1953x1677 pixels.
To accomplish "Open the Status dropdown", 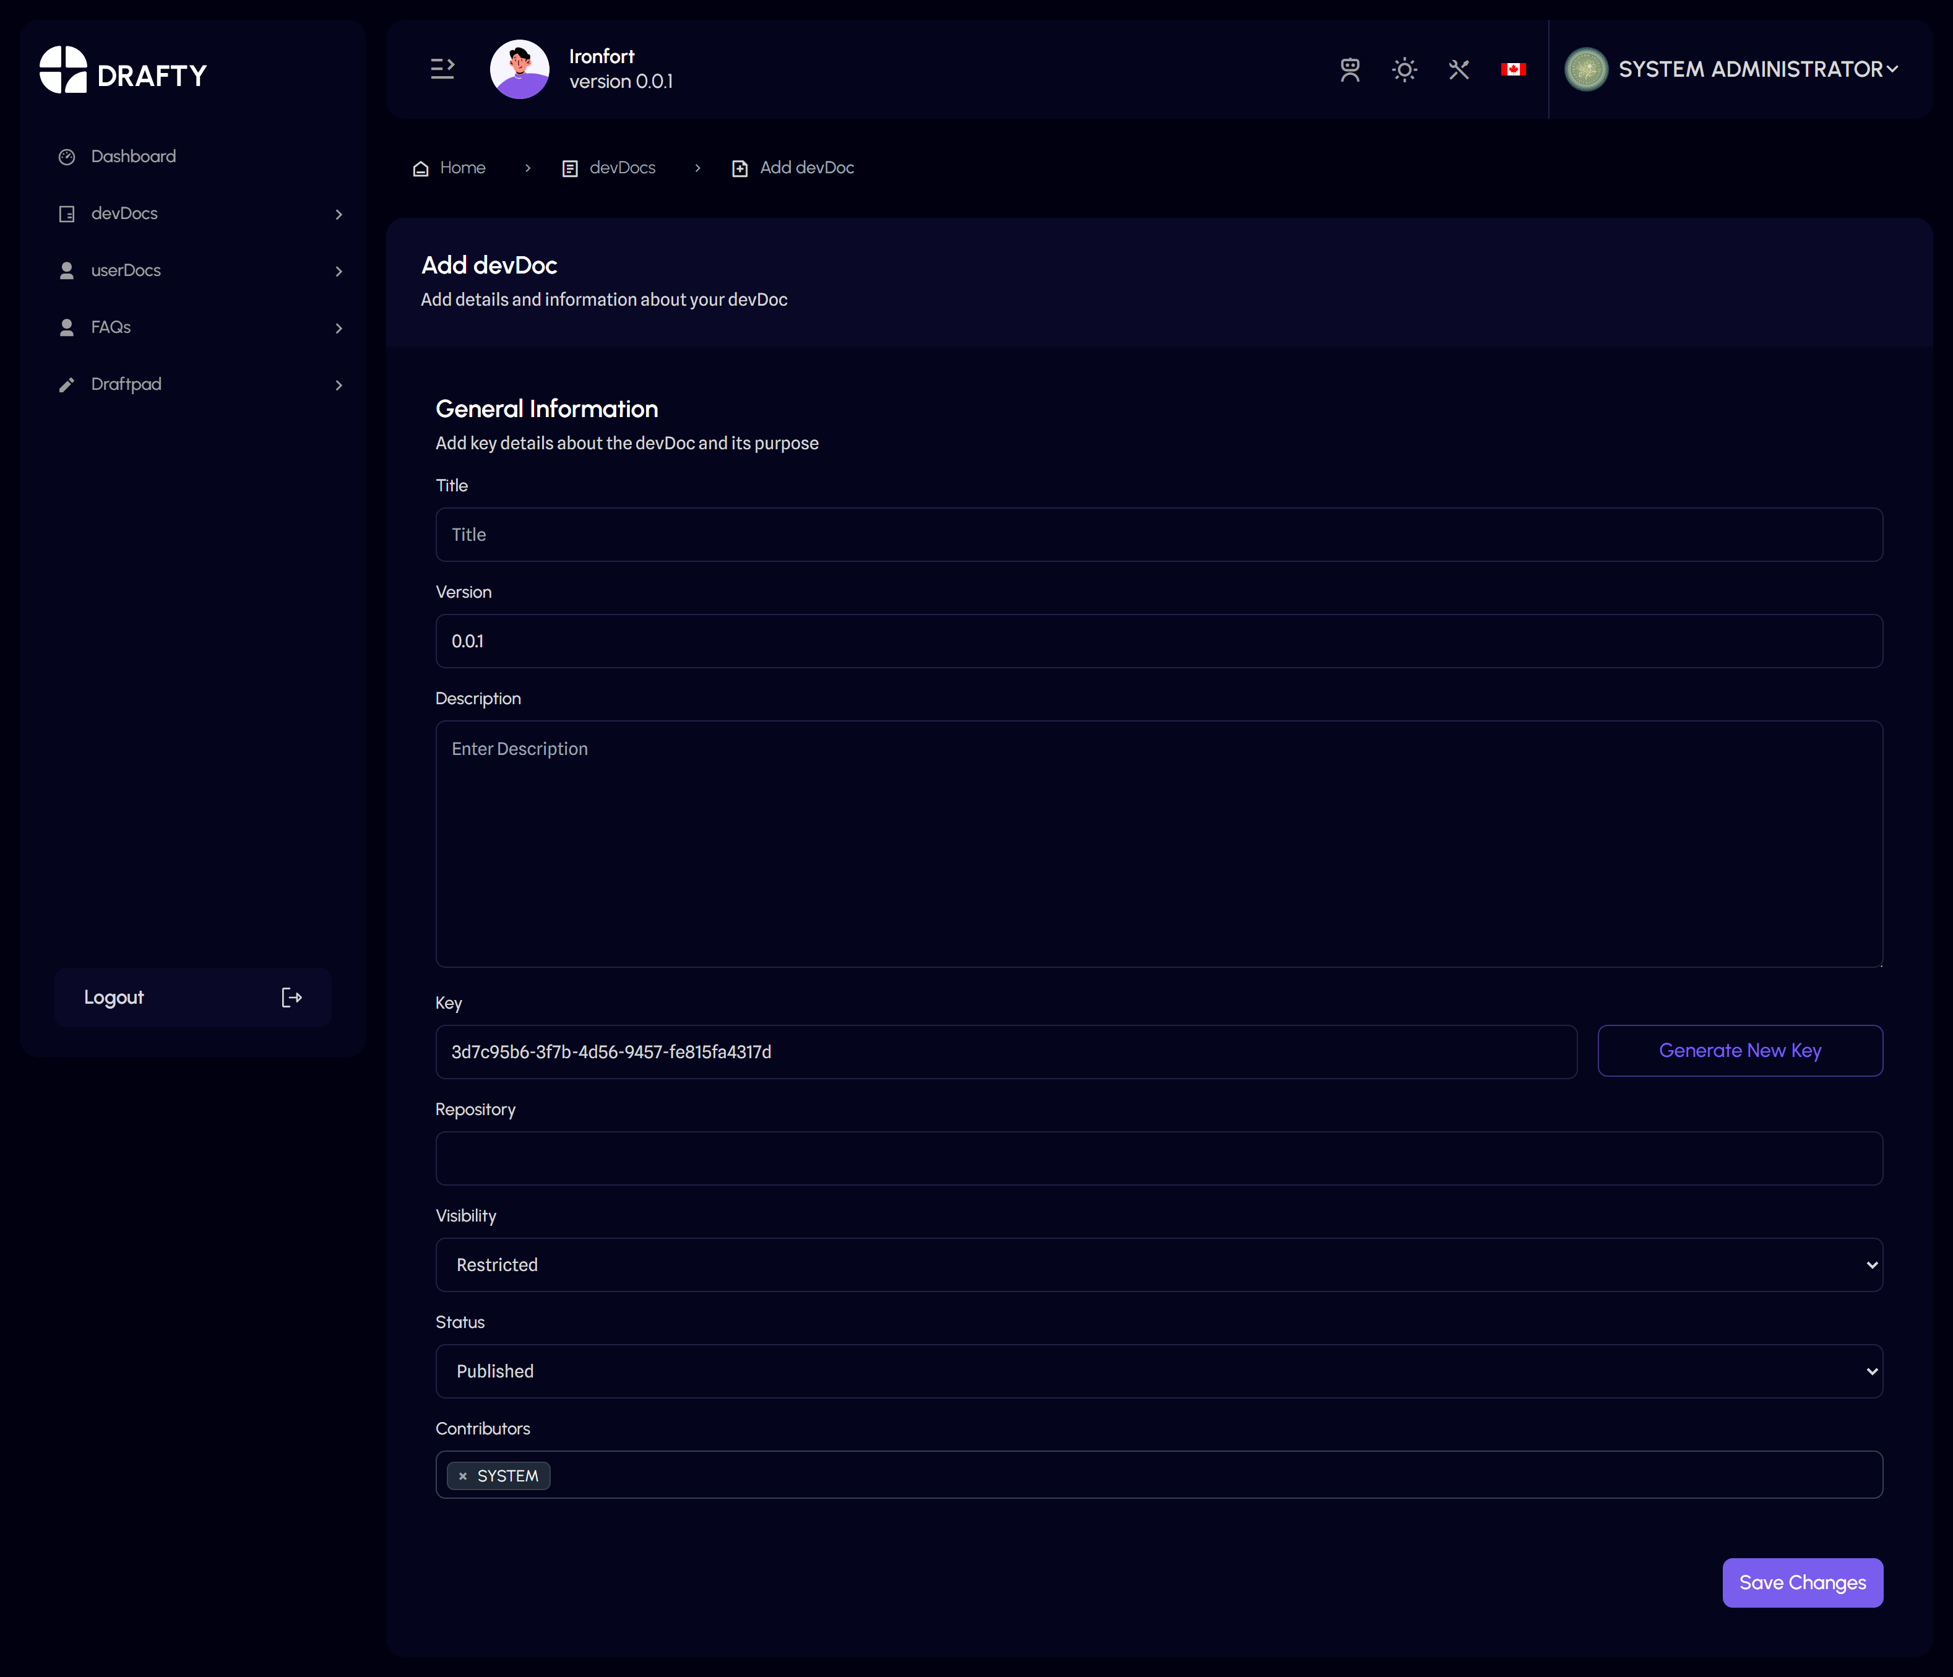I will [1158, 1371].
